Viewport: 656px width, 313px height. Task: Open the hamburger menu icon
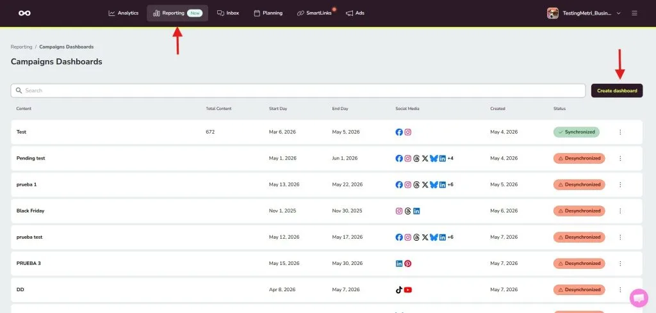tap(635, 13)
